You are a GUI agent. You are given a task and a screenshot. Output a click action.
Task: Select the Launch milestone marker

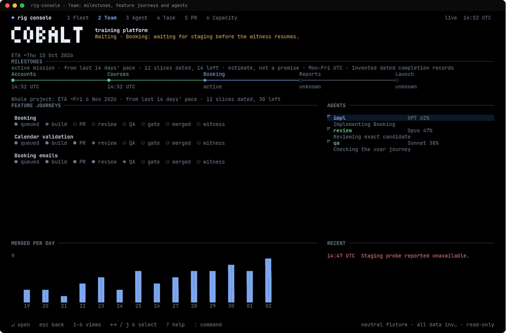(x=397, y=81)
